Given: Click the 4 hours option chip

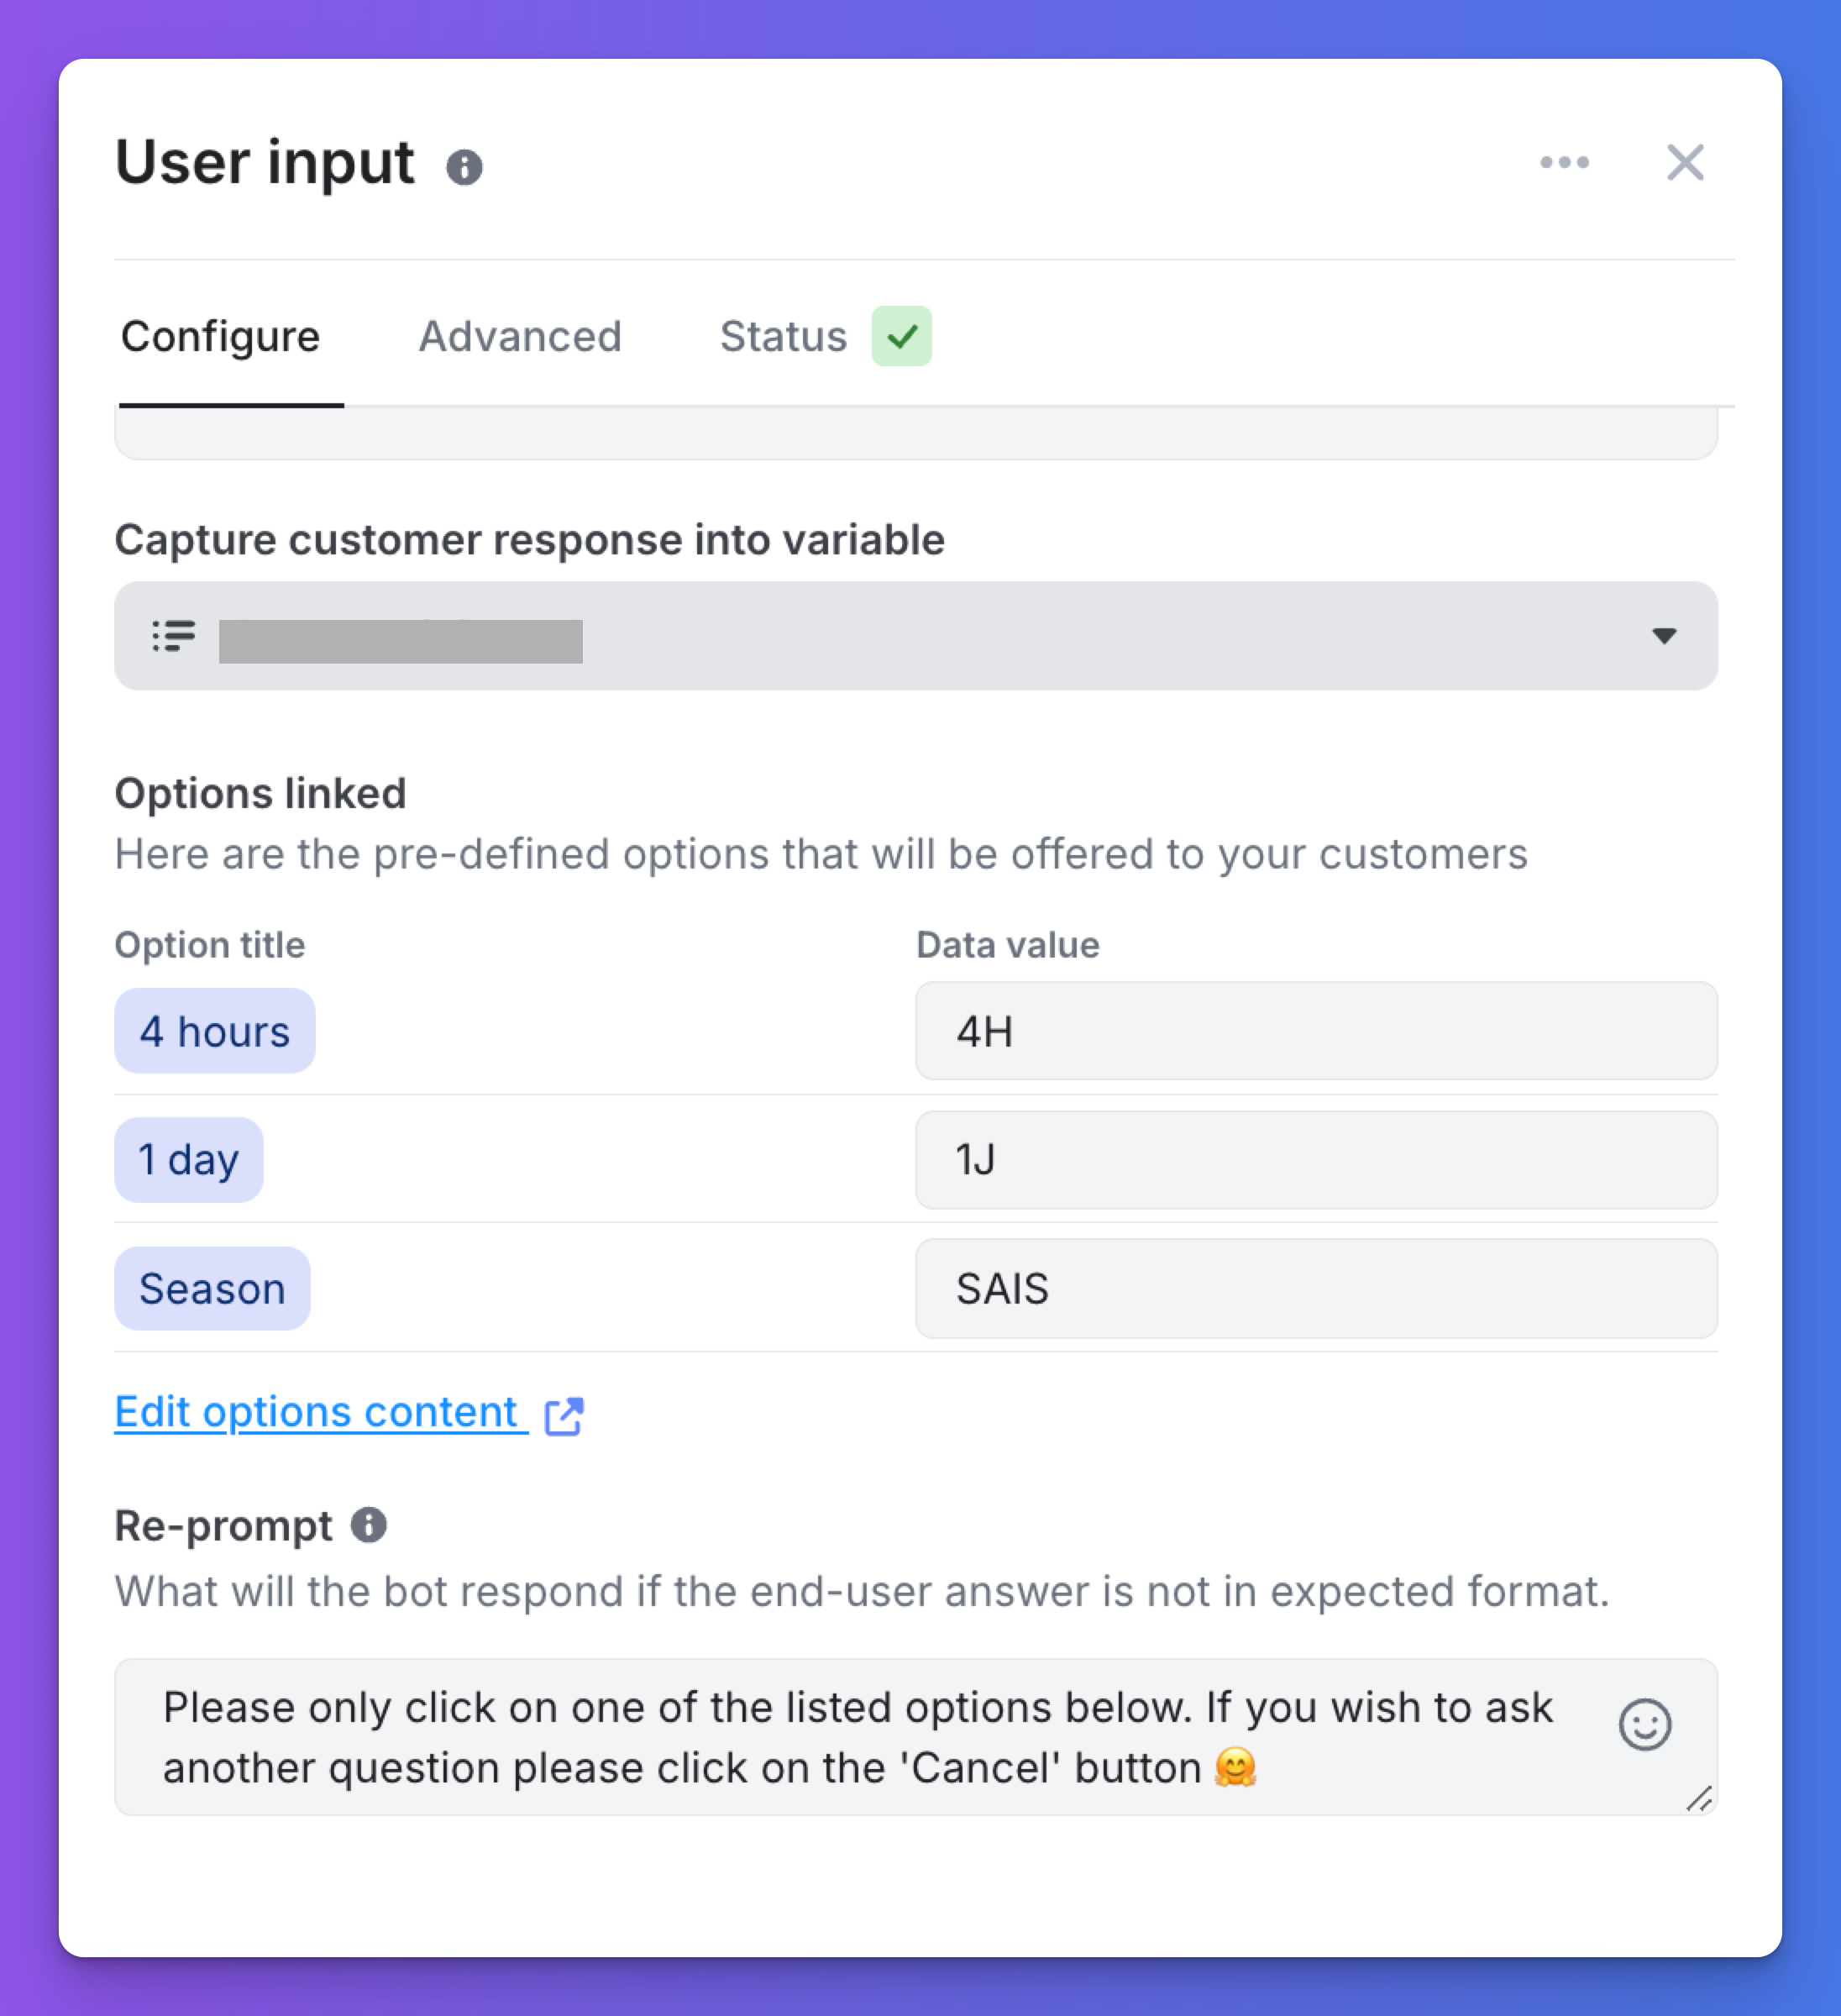Looking at the screenshot, I should [215, 1031].
